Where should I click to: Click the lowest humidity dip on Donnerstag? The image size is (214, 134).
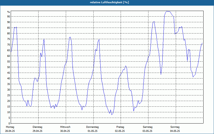pyautogui.click(x=112, y=115)
